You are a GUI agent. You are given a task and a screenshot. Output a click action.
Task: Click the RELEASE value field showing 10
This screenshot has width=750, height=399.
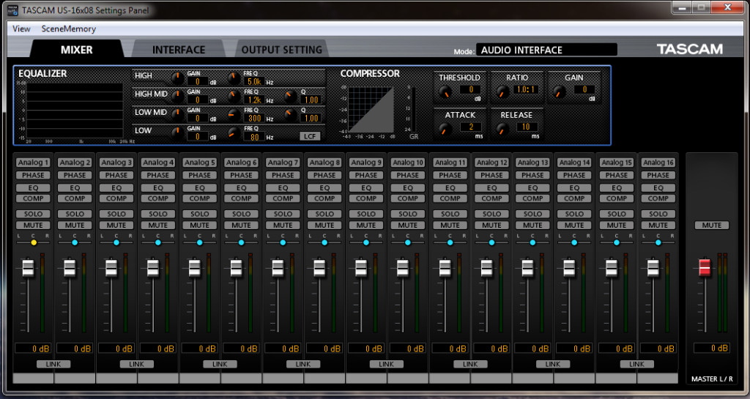coord(526,127)
